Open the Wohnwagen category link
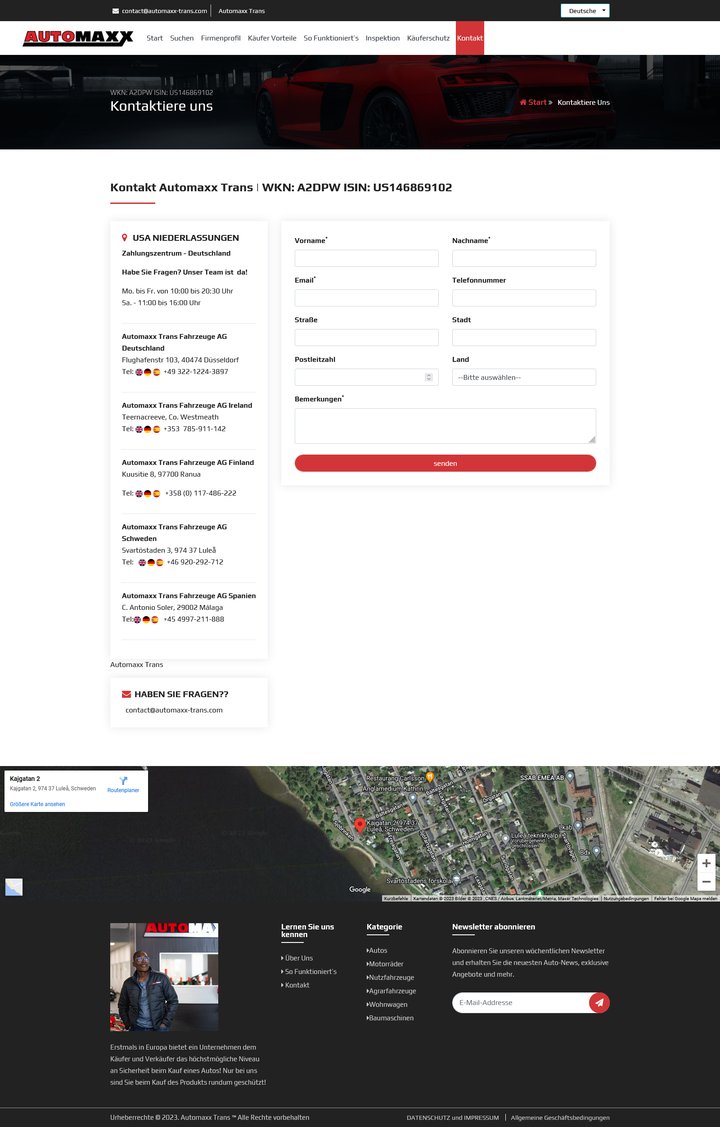Screen dimensions: 720x1127 tap(388, 1005)
